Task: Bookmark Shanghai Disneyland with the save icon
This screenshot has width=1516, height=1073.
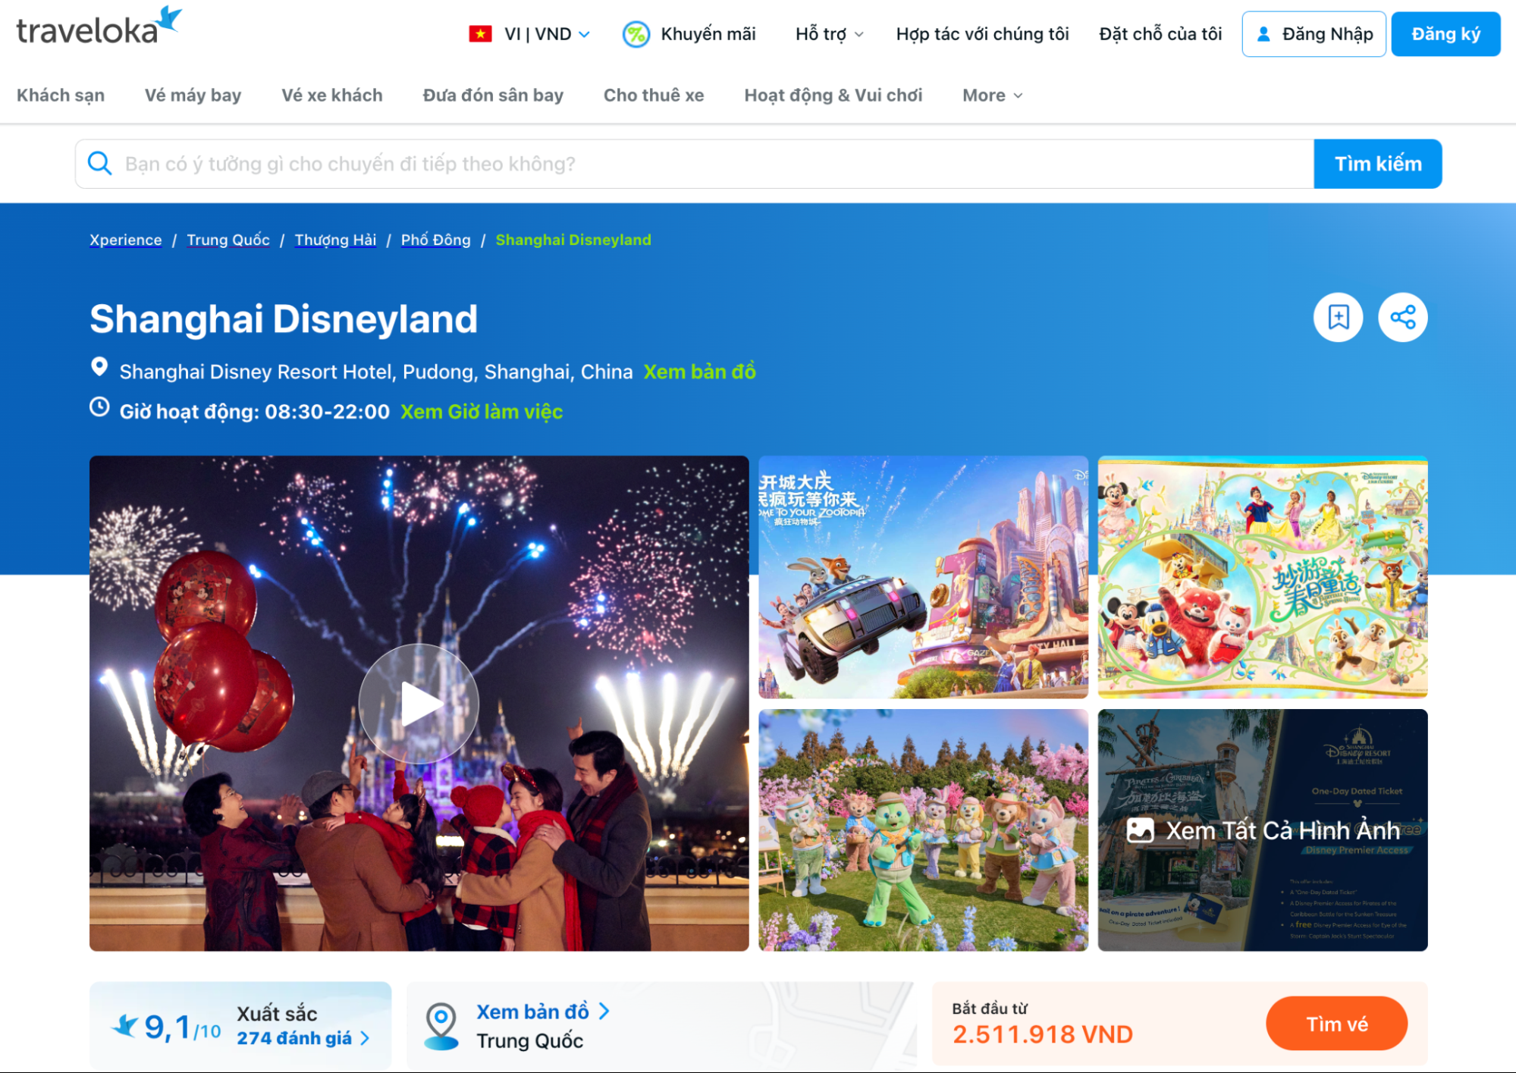Action: coord(1338,318)
